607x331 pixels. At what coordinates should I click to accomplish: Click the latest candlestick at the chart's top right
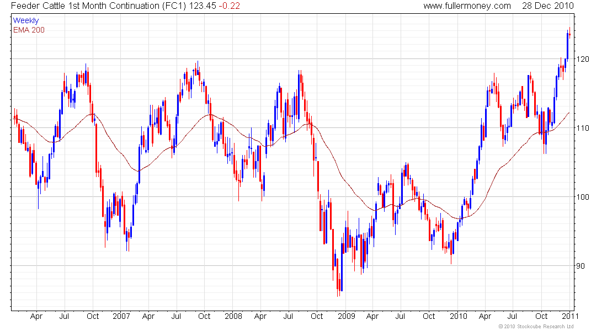pyautogui.click(x=570, y=33)
